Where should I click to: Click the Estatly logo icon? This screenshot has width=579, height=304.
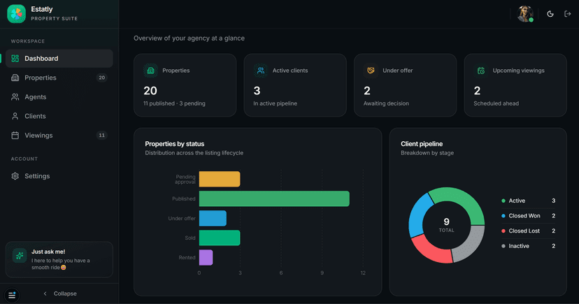pyautogui.click(x=16, y=14)
